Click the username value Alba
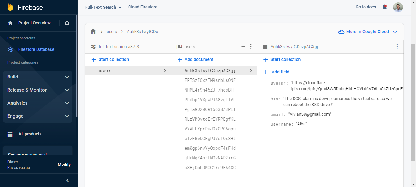 [x=301, y=124]
